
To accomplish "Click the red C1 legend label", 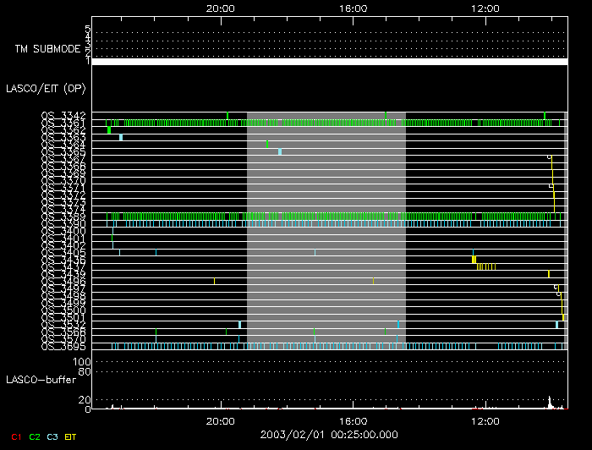I will [x=15, y=436].
